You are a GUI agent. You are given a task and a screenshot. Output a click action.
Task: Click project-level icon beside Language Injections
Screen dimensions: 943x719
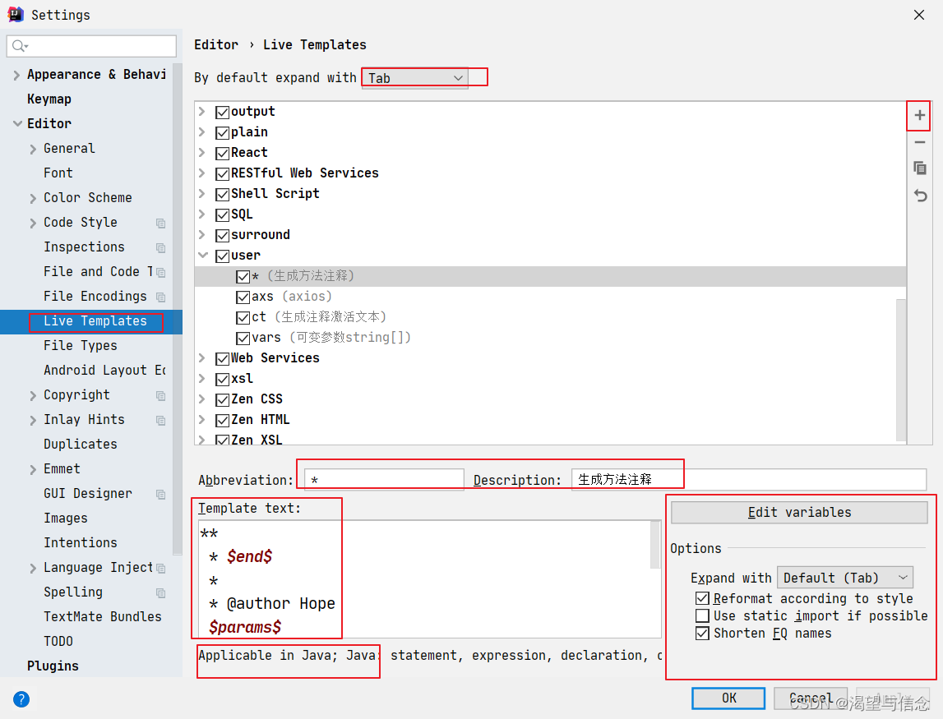click(160, 568)
